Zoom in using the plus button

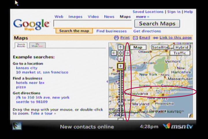pyautogui.click(x=120, y=66)
